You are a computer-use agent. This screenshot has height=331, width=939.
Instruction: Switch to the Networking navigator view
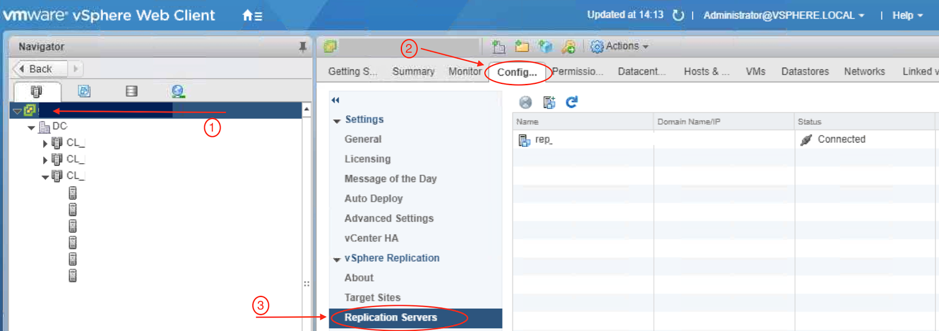178,91
